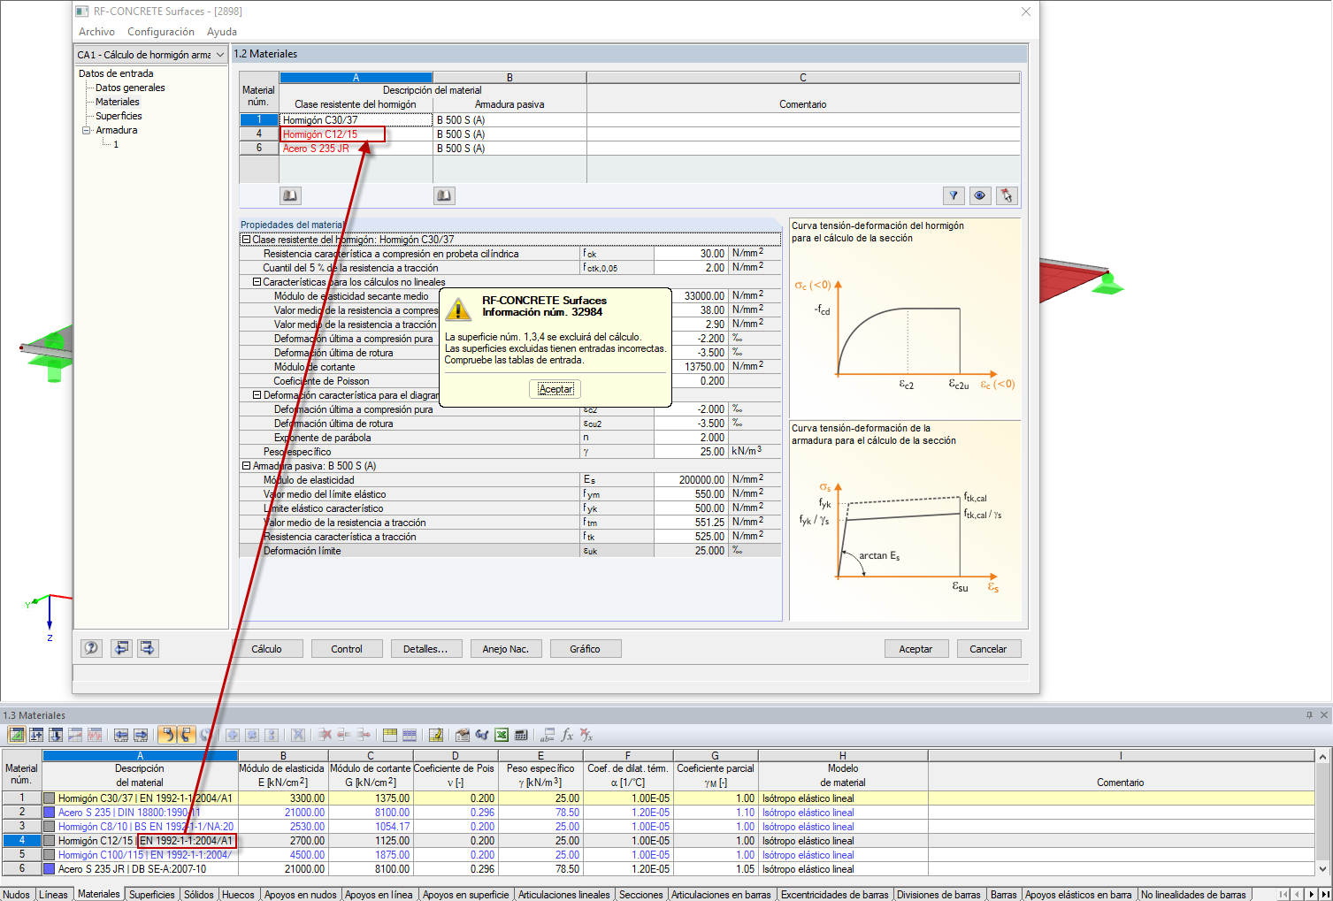The width and height of the screenshot is (1333, 901).
Task: Click the vertical scrollbar of the Materiales table
Action: click(x=1323, y=813)
